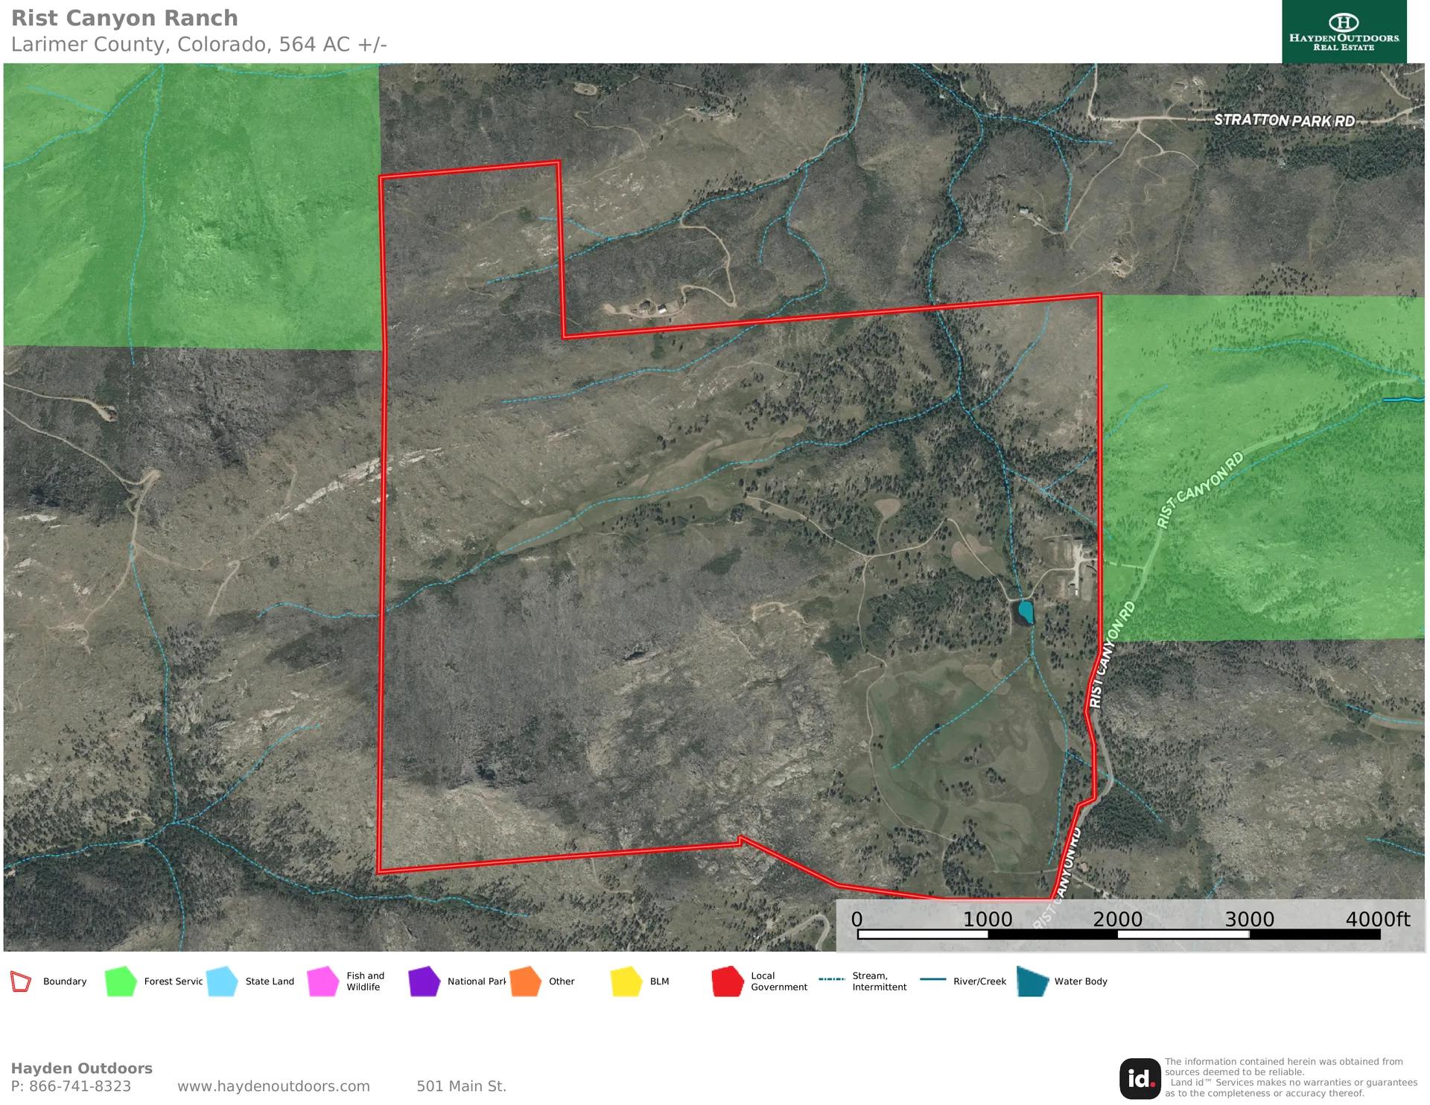Click the orange Other legend swatch
1430x1105 pixels.
(x=526, y=981)
